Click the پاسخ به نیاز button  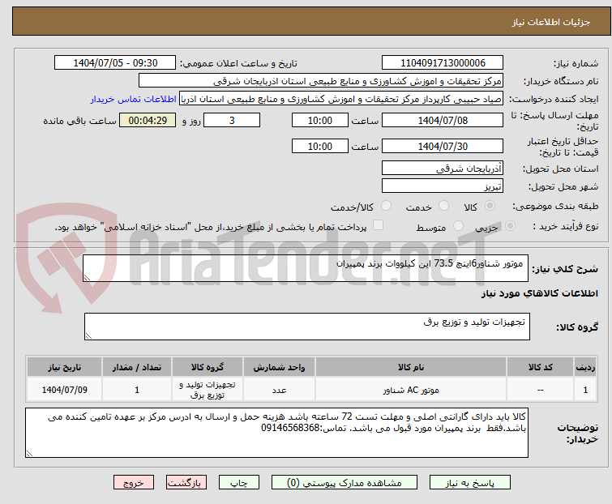pos(469,483)
